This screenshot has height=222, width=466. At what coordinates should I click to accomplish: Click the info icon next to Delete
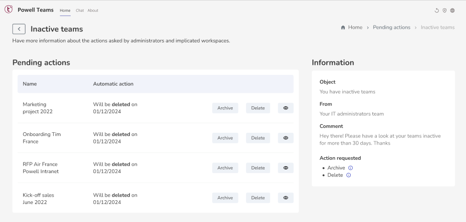pos(349,175)
